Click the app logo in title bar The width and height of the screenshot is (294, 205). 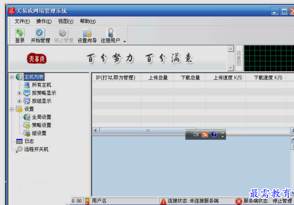(11, 11)
